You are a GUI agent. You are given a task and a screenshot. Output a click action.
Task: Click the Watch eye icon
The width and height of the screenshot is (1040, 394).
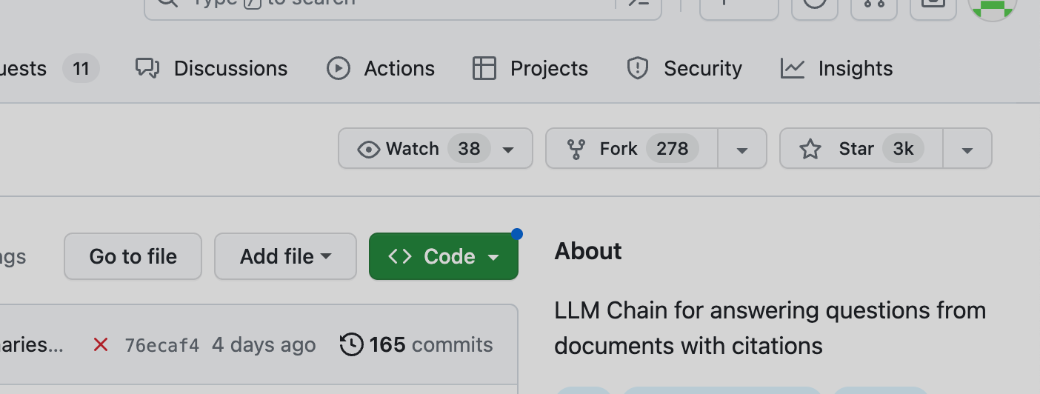click(x=368, y=149)
